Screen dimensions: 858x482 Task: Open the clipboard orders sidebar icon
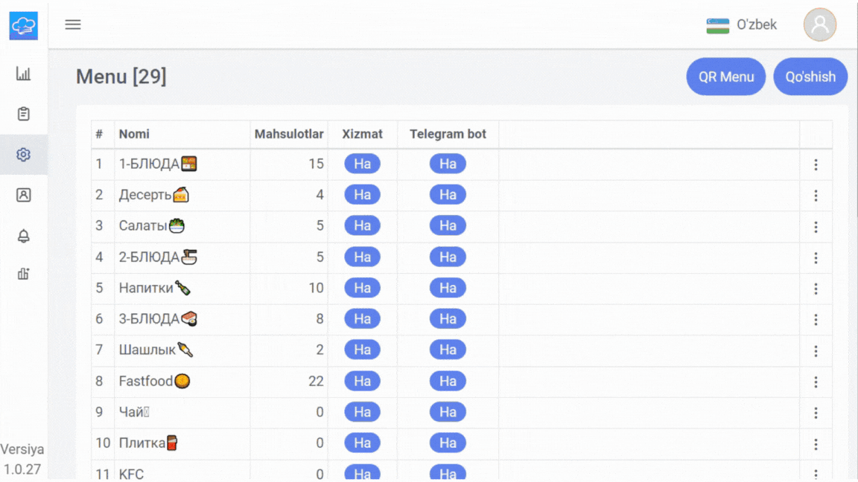(24, 114)
